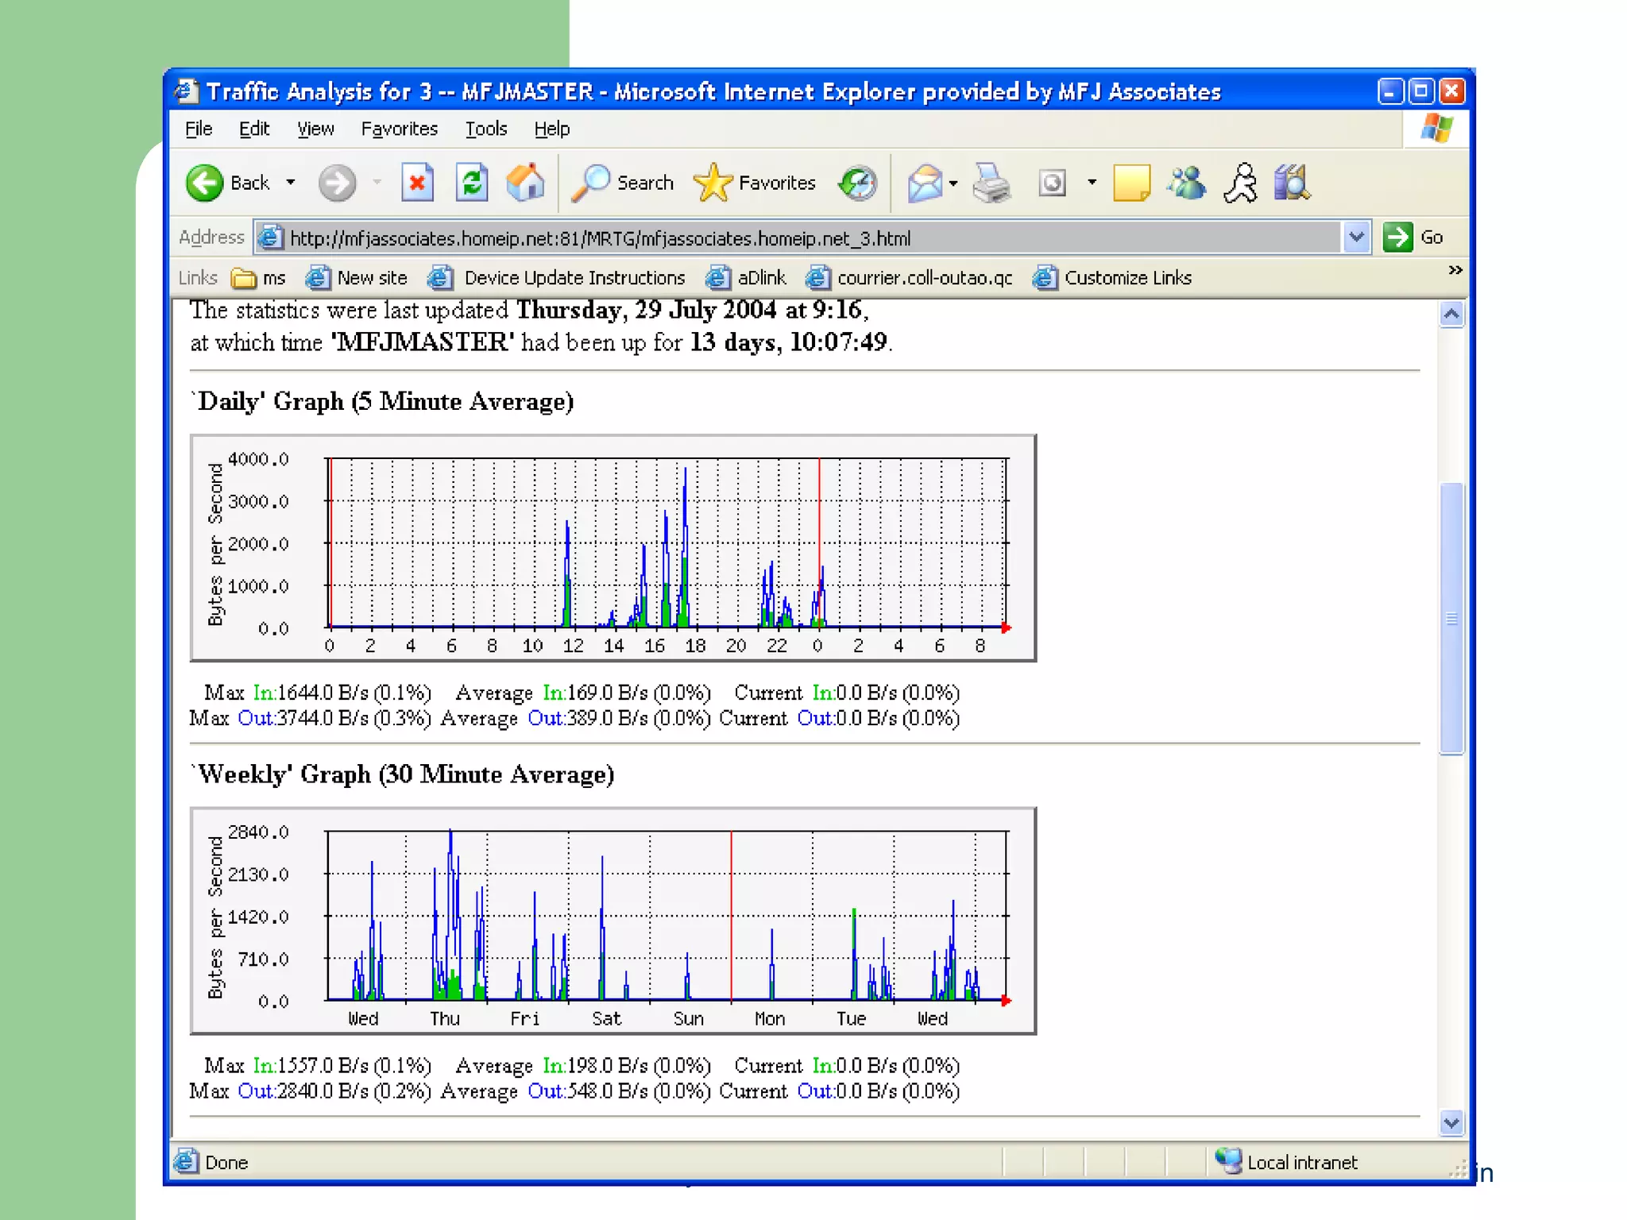The image size is (1627, 1220).
Task: Open the File menu
Action: 199,129
